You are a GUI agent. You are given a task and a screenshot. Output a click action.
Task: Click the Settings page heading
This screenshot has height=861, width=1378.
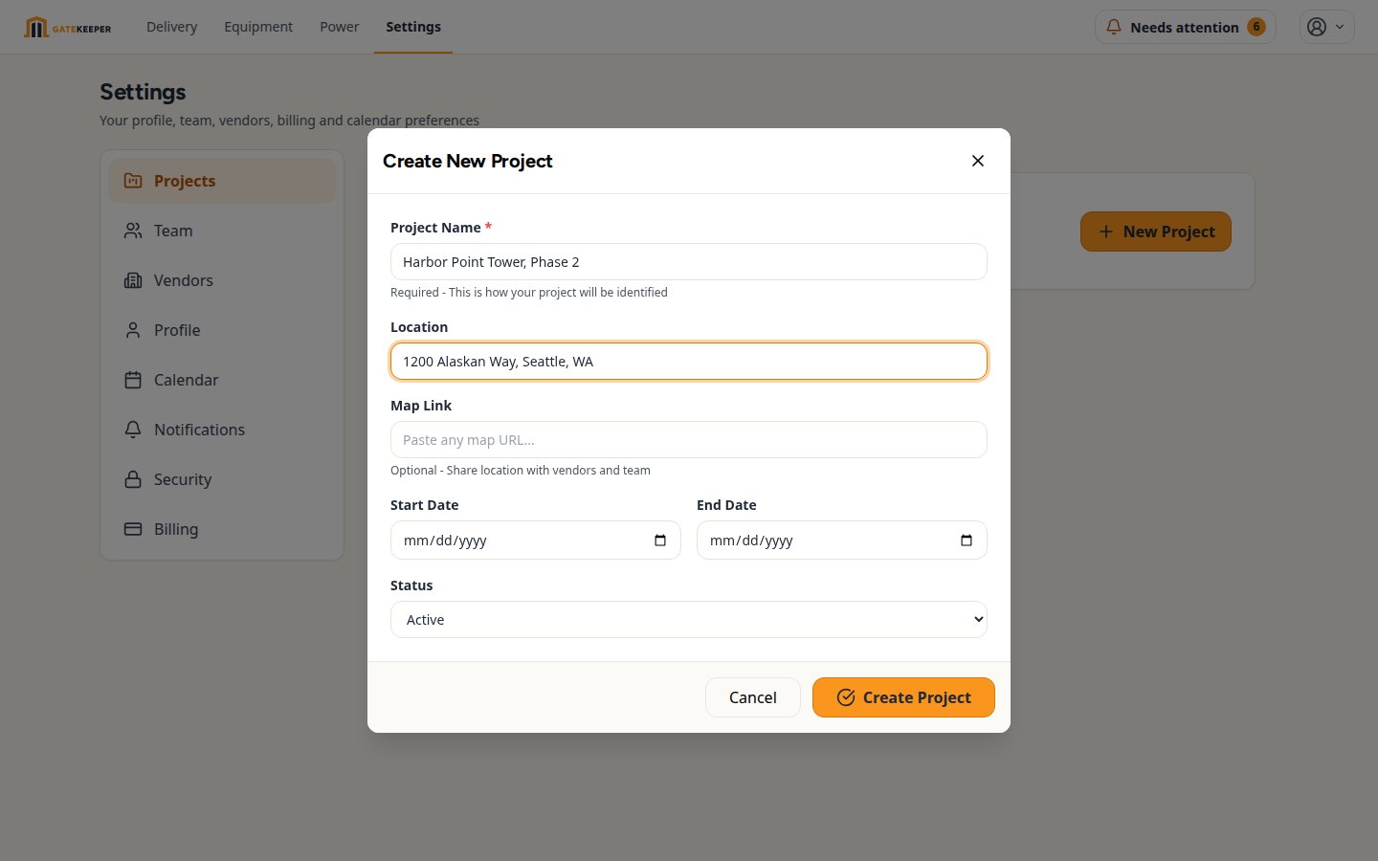click(143, 92)
